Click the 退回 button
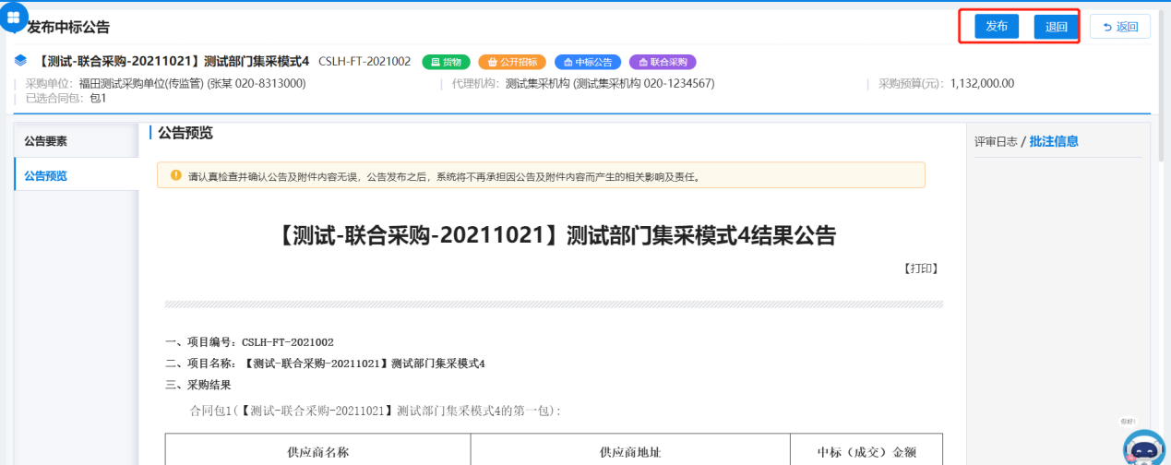 (1056, 27)
